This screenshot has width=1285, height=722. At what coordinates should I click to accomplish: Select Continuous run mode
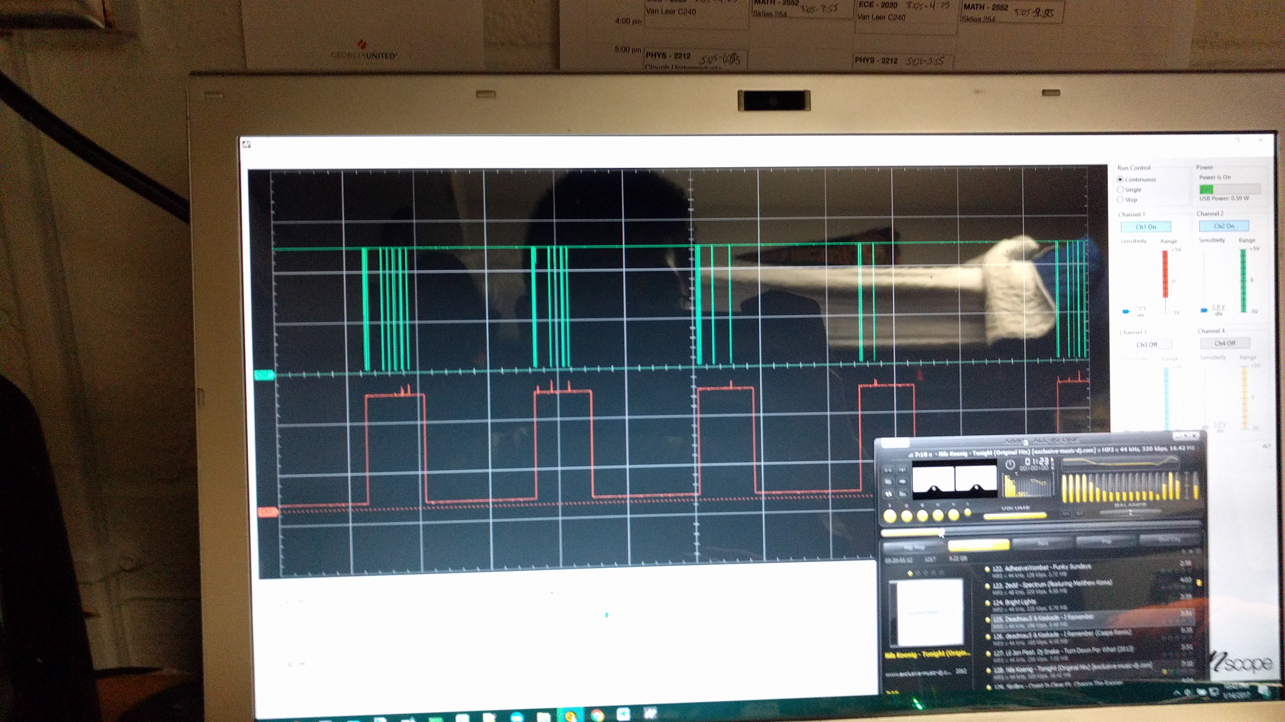(x=1120, y=179)
